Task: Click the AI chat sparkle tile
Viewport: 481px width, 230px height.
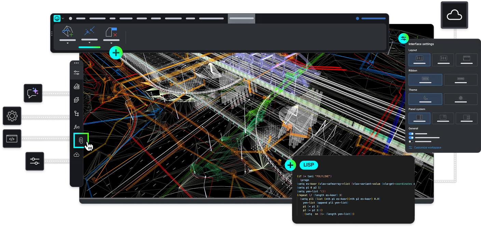Action: tap(33, 93)
